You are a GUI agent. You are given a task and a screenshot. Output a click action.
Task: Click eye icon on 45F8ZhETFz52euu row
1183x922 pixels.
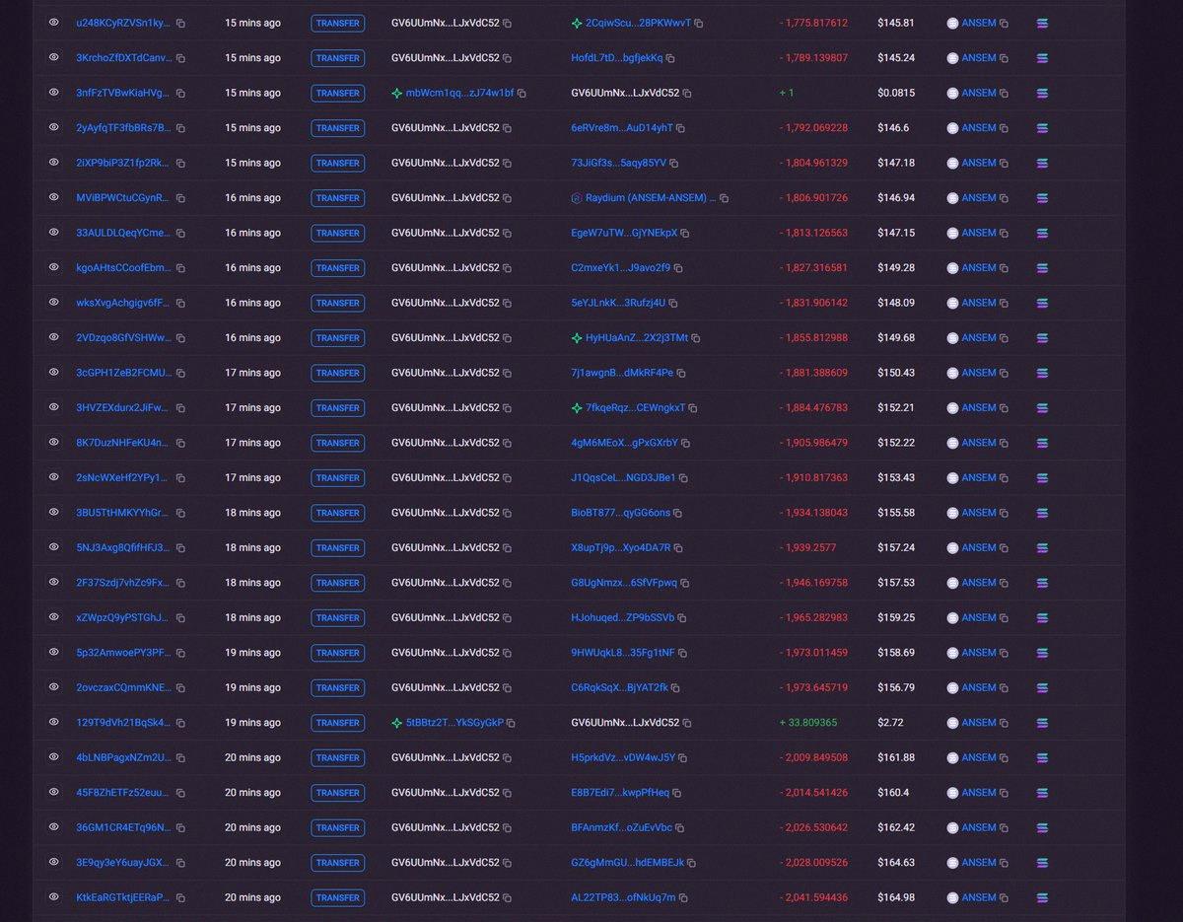coord(54,793)
